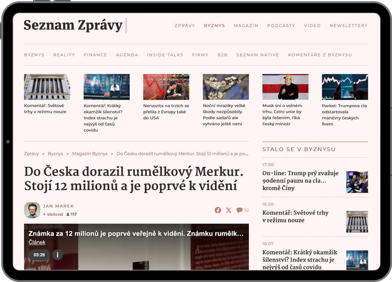The width and height of the screenshot is (392, 282).
Task: Share article on X
Action: point(229,210)
